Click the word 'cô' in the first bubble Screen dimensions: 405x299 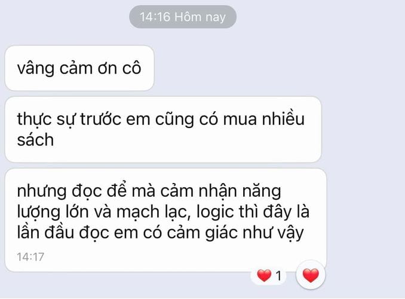click(x=132, y=68)
